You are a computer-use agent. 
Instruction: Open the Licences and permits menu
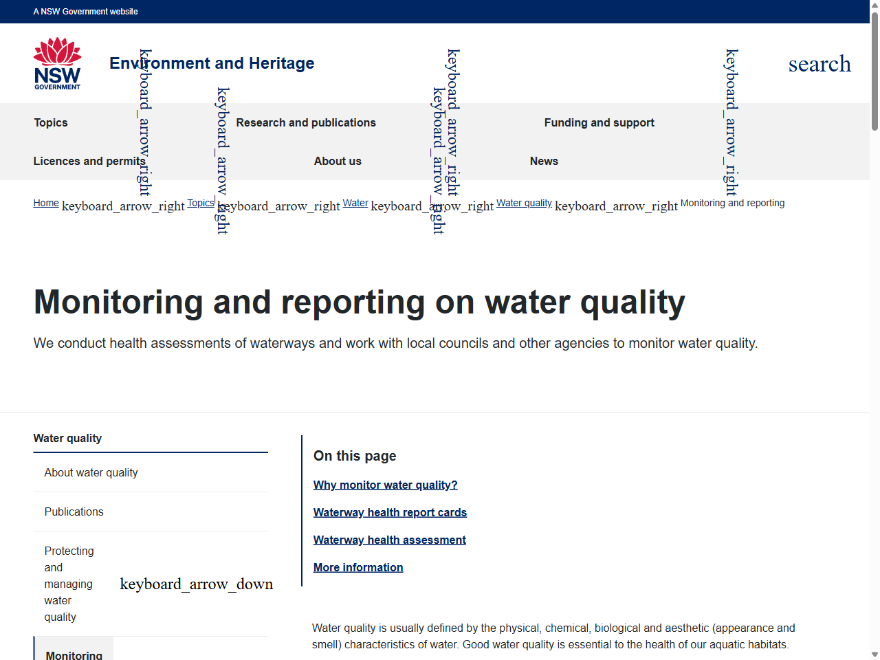point(89,161)
